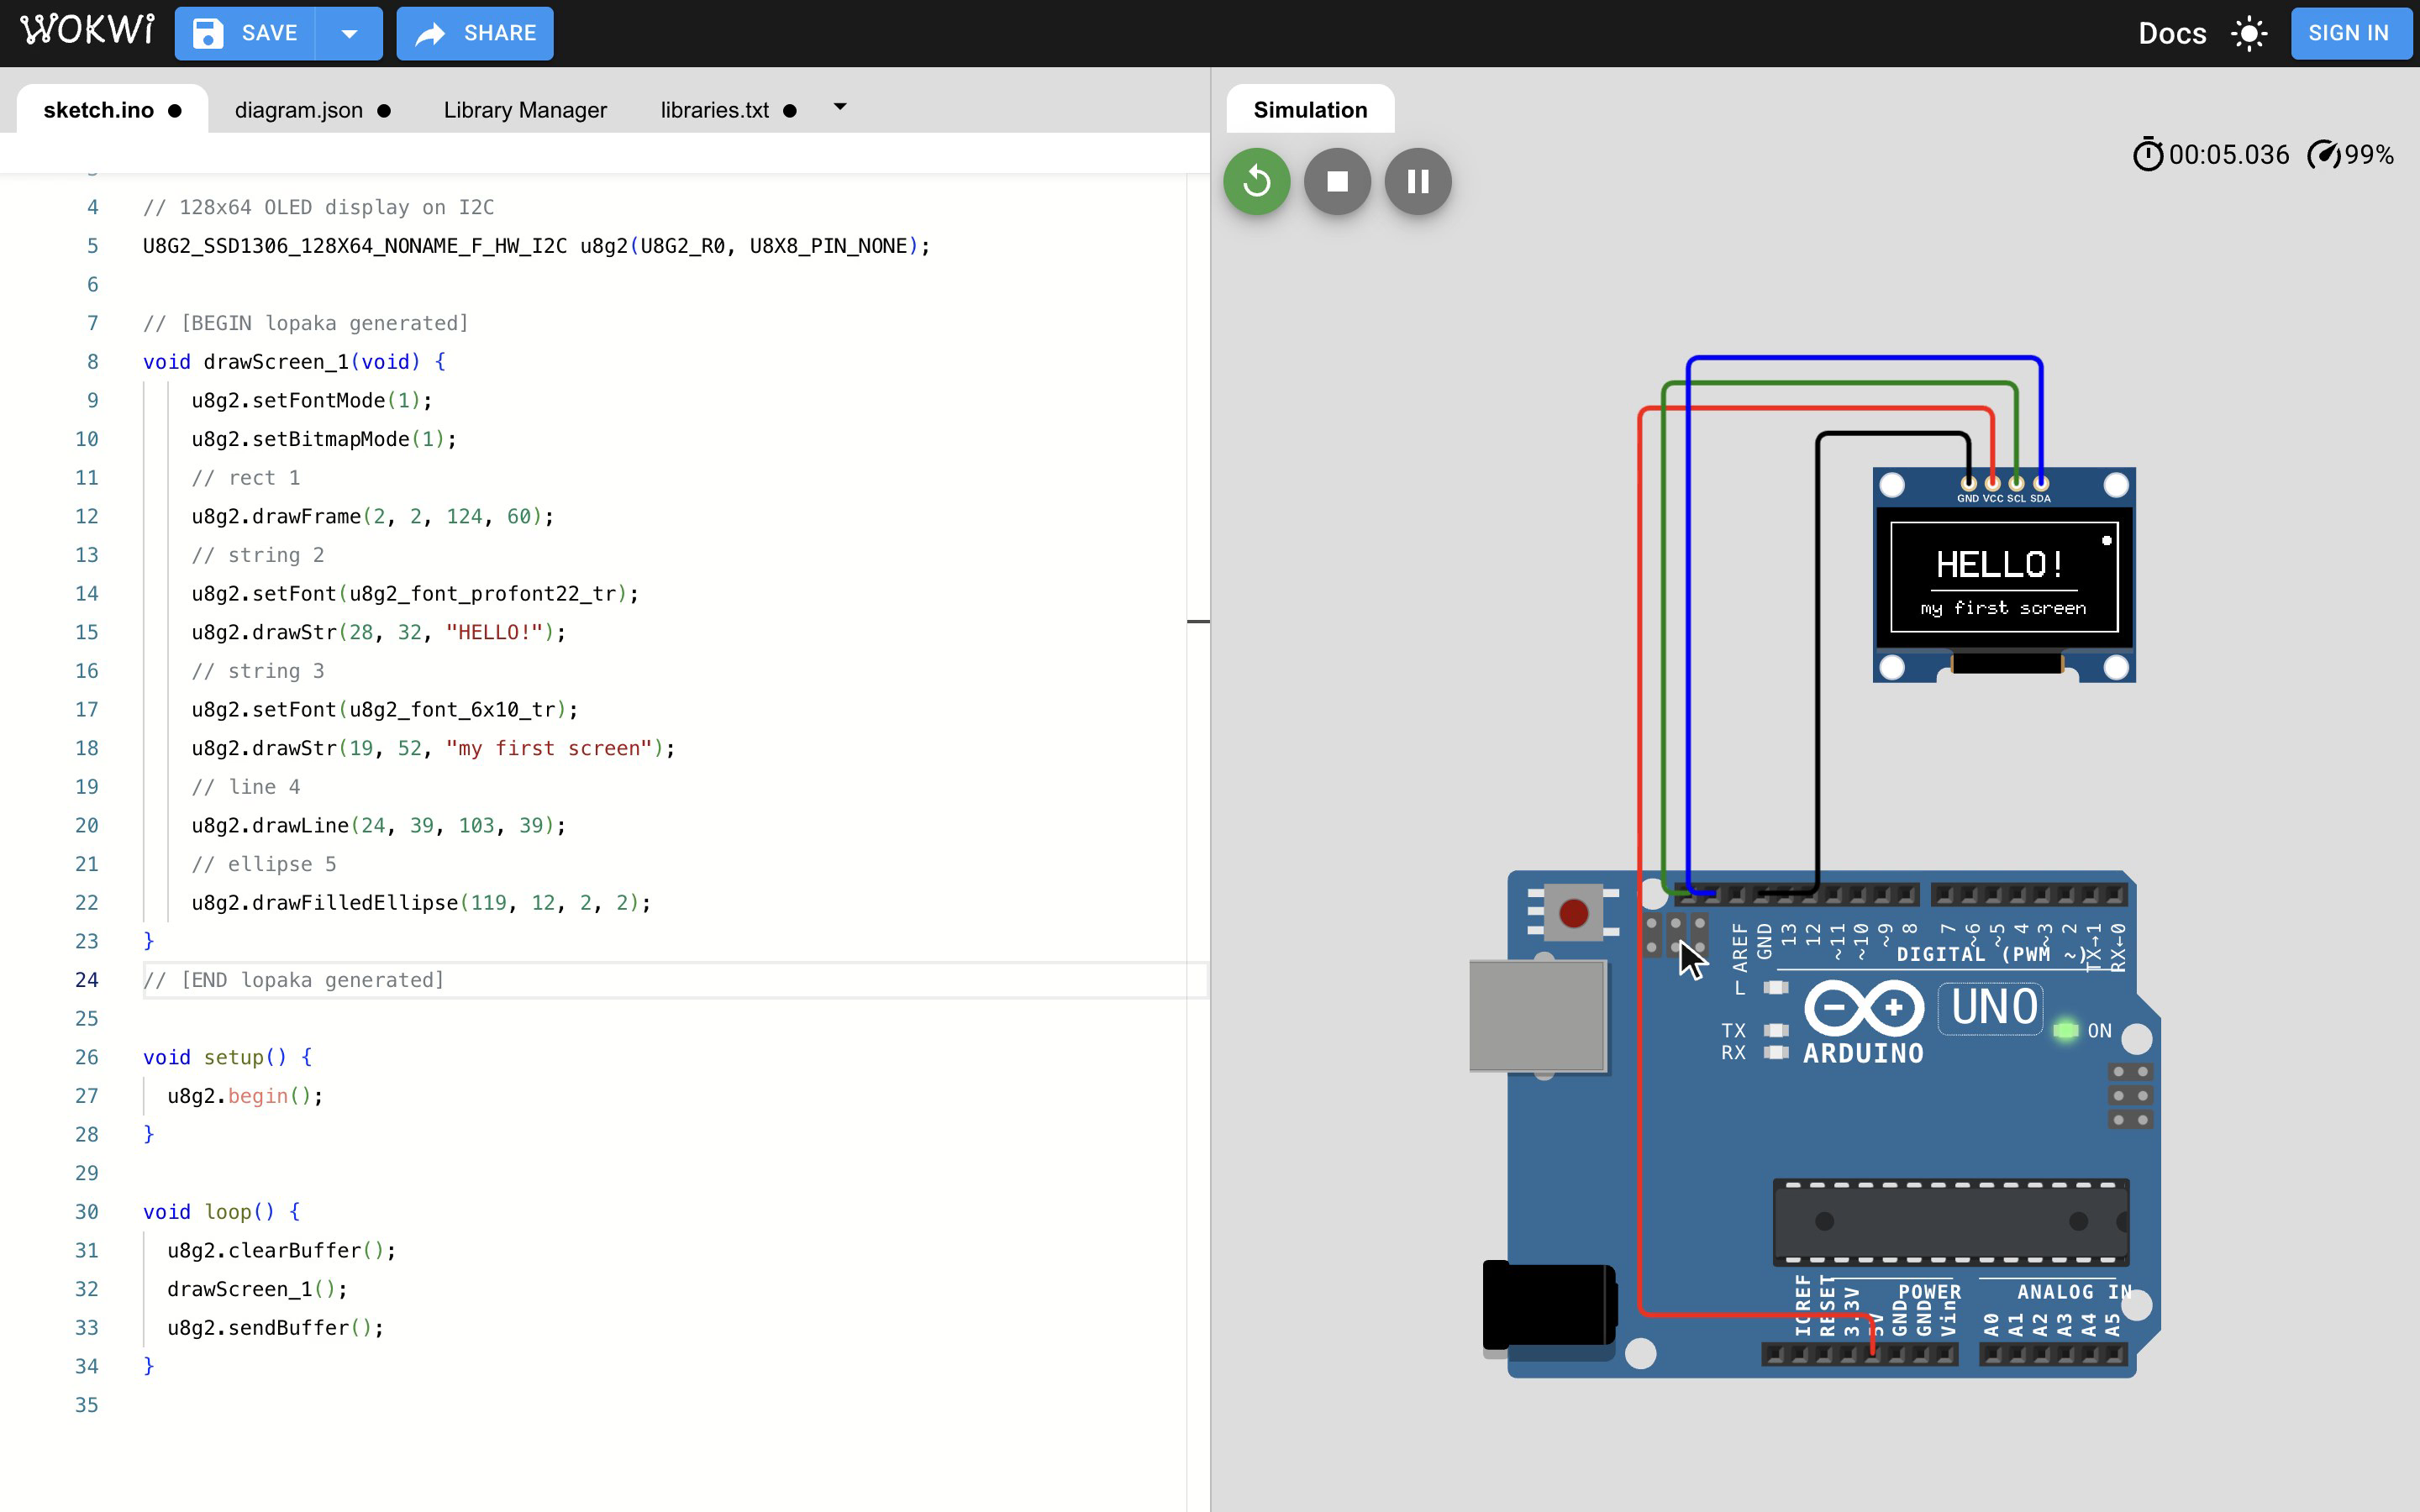Click line number 24 in gutter

tap(87, 980)
